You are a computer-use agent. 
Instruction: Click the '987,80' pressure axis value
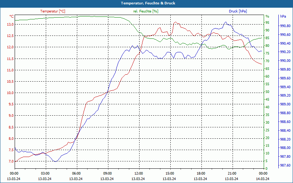click(285, 157)
